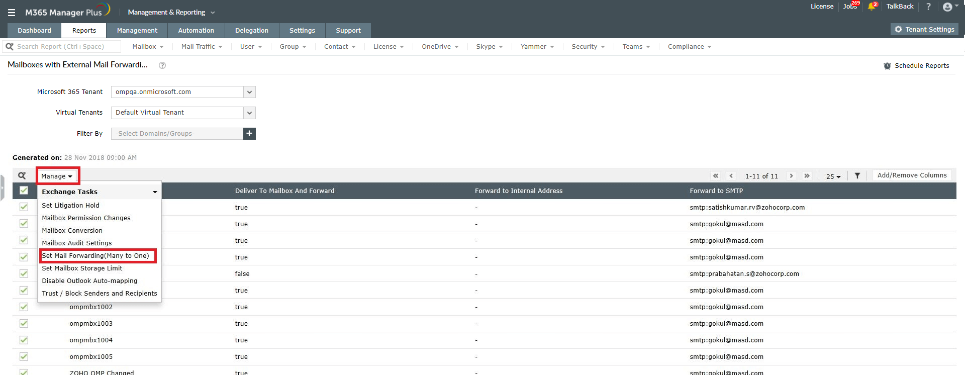Switch to the Support tab

348,31
